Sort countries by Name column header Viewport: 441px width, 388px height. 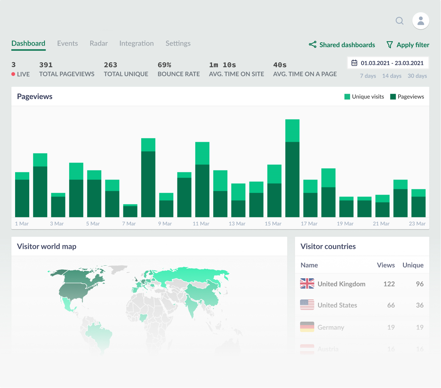pyautogui.click(x=309, y=265)
